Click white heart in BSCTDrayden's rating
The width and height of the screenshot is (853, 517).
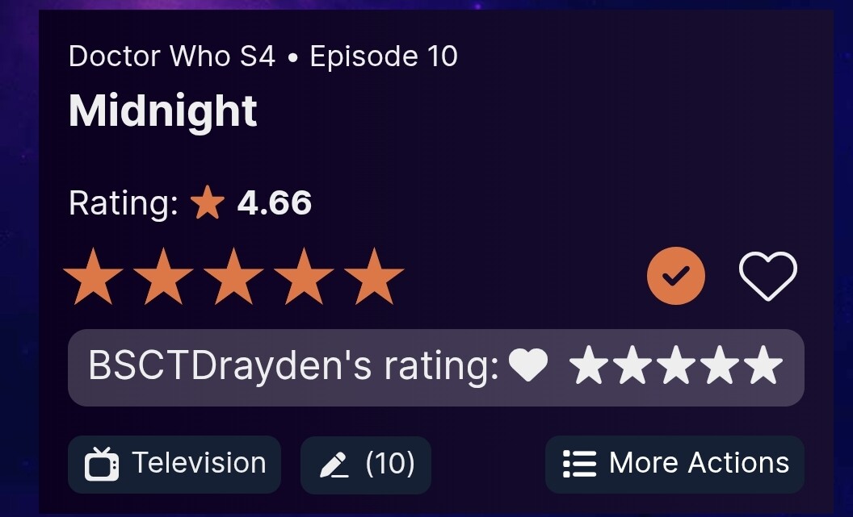point(528,365)
